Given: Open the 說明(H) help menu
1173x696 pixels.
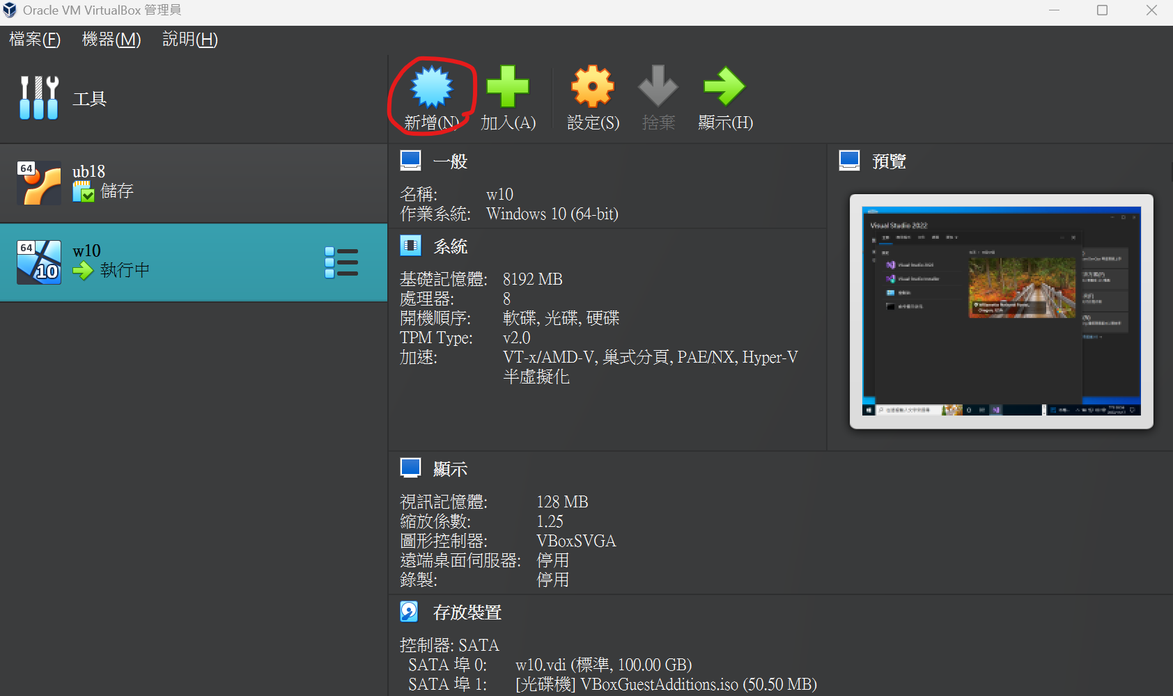Looking at the screenshot, I should 188,40.
